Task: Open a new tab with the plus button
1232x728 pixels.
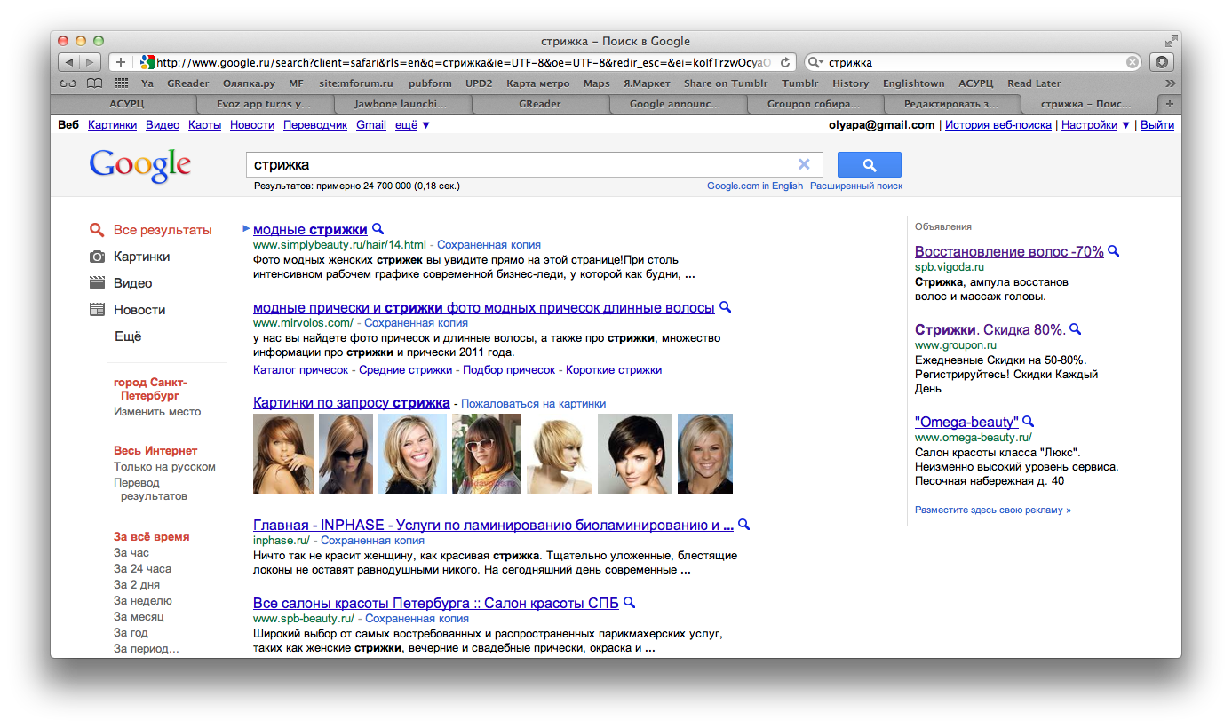Action: click(x=1171, y=104)
